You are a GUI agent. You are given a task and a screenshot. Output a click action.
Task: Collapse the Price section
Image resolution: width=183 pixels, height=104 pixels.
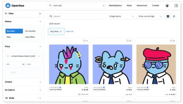pos(40,47)
